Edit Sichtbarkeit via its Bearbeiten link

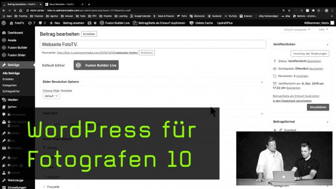316,69
